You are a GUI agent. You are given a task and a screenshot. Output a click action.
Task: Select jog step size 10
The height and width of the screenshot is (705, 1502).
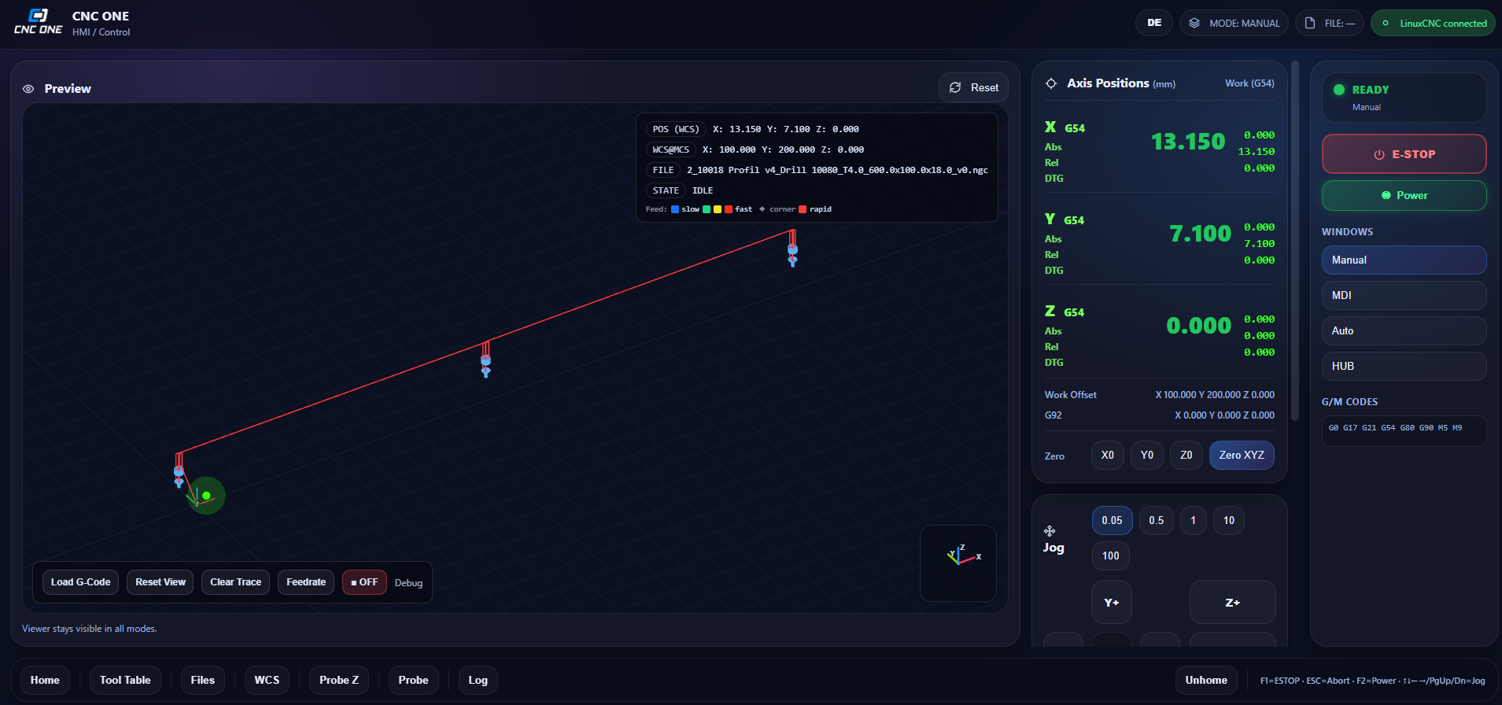[1228, 521]
